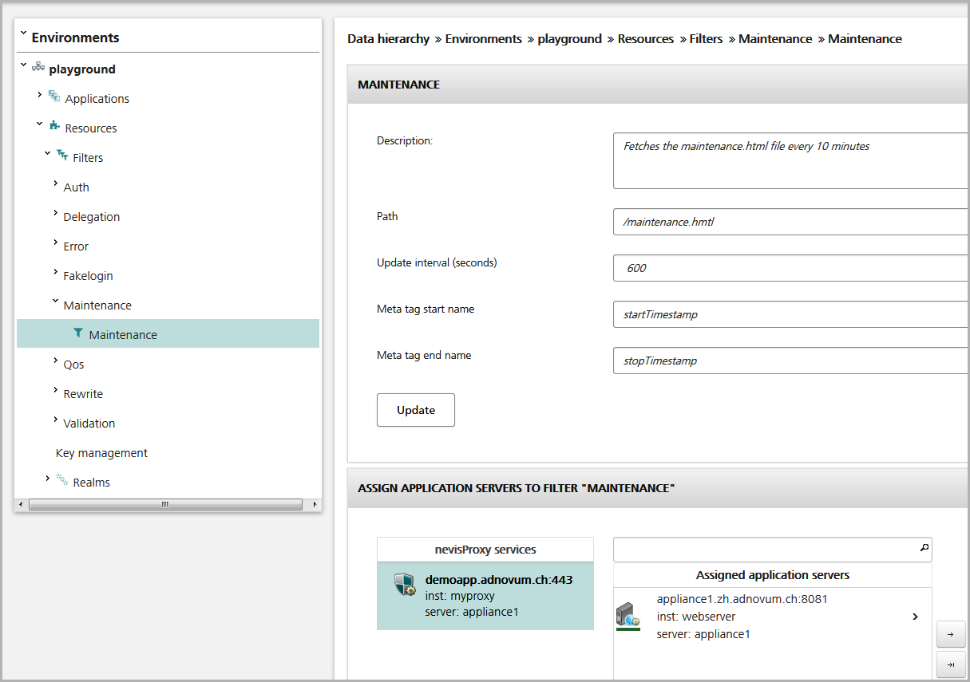
Task: Click the tree scrollbar left arrow
Action: click(x=22, y=504)
